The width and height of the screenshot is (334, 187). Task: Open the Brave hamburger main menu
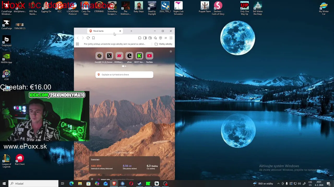click(171, 38)
